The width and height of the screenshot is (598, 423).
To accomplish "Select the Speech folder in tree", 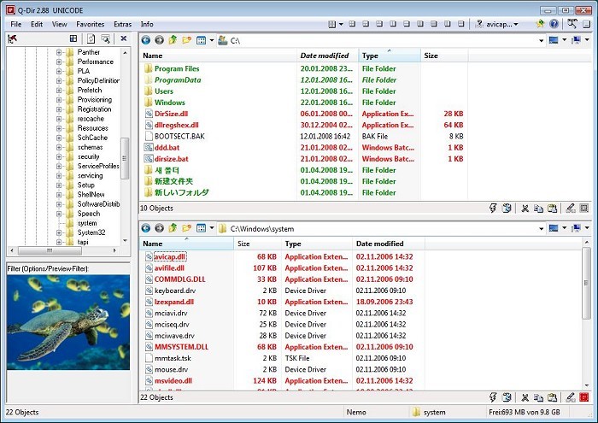I will [89, 214].
